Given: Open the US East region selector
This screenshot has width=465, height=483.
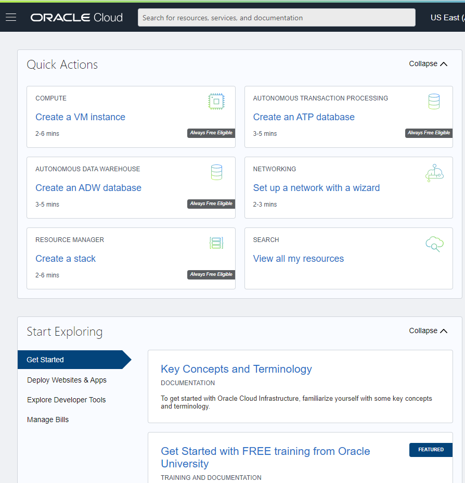Looking at the screenshot, I should (447, 18).
